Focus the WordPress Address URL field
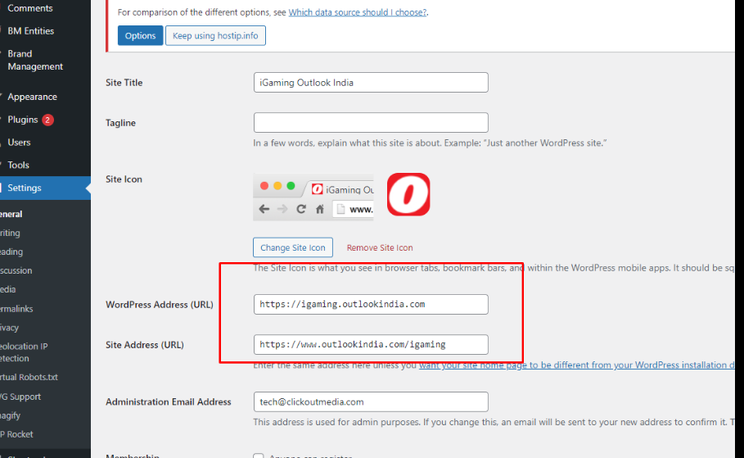The width and height of the screenshot is (744, 458). point(371,305)
